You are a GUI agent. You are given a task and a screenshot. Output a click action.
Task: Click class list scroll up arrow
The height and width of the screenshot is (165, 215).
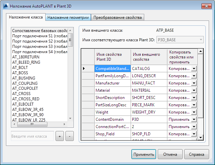70,30
